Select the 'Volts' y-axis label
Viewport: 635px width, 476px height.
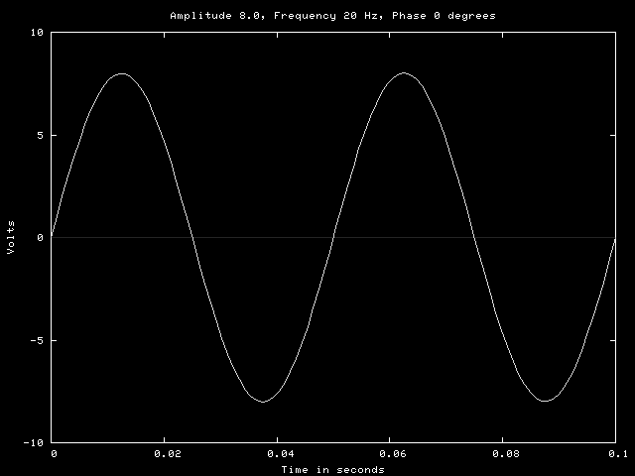11,237
